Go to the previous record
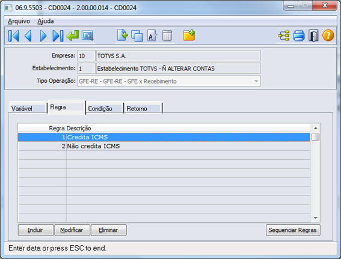 tap(28, 36)
